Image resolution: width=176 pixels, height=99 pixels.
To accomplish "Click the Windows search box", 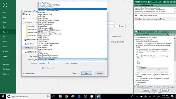I will (28, 97).
